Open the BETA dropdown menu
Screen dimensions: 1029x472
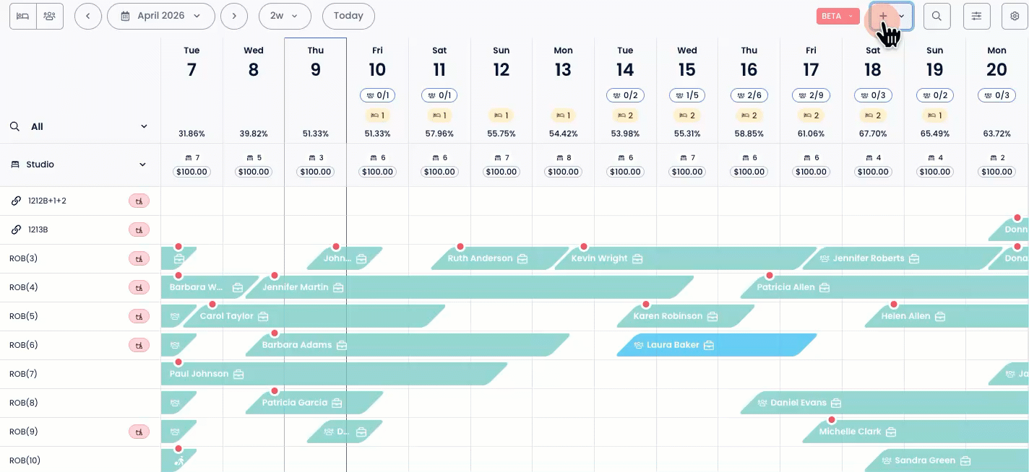(837, 16)
